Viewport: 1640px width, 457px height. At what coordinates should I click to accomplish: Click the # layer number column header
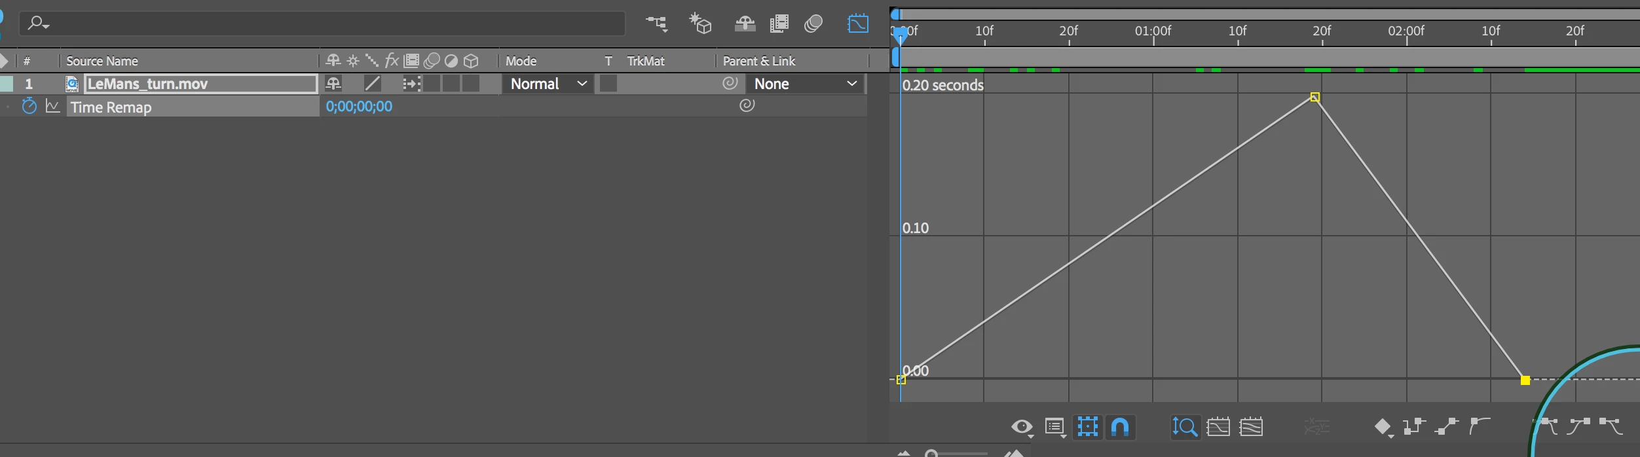tap(27, 61)
